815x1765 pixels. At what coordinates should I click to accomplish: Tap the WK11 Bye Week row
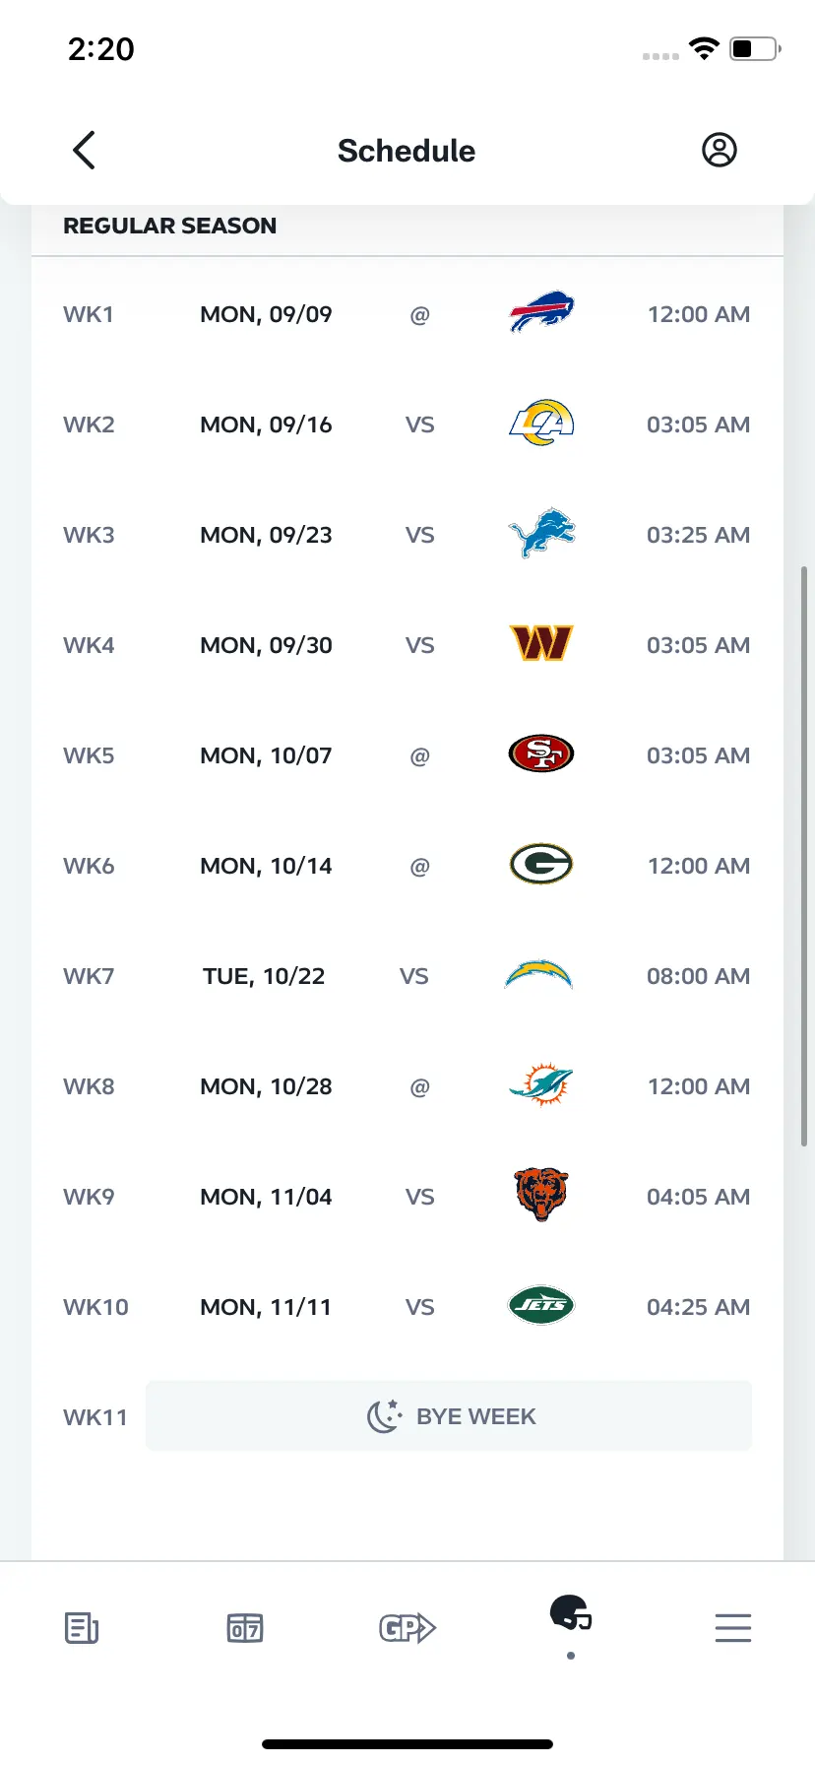click(407, 1416)
